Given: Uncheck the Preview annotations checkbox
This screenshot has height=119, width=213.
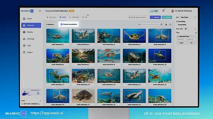Looking at the screenshot, I should pyautogui.click(x=61, y=24).
